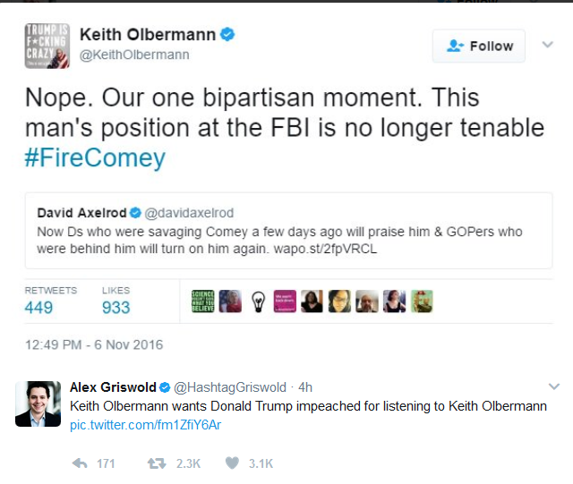Screen dimensions: 573x484
Task: View the 933 likes list
Action: click(116, 301)
